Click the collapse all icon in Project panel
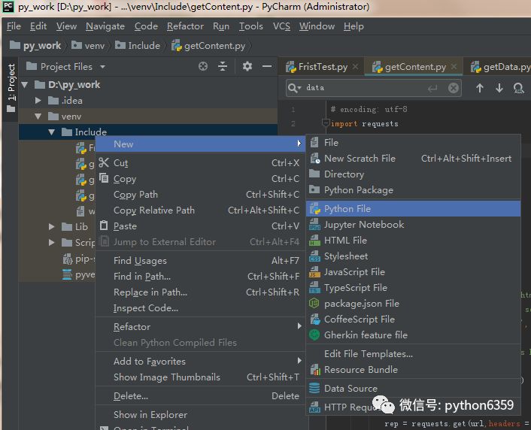531x430 pixels. (x=223, y=66)
